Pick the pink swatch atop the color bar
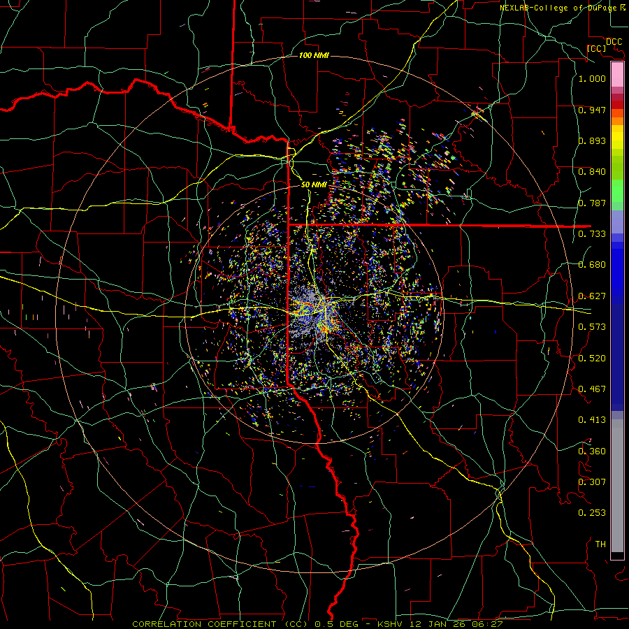 (617, 75)
